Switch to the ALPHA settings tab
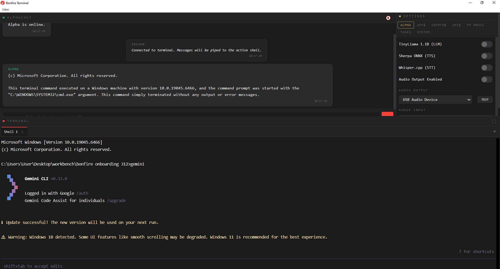This screenshot has width=500, height=269. (406, 25)
